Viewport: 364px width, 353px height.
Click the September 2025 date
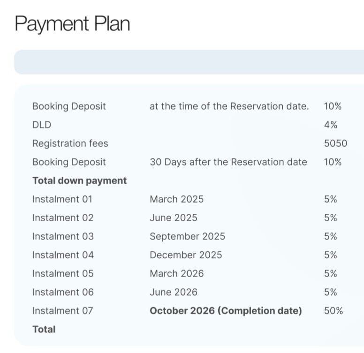[187, 236]
